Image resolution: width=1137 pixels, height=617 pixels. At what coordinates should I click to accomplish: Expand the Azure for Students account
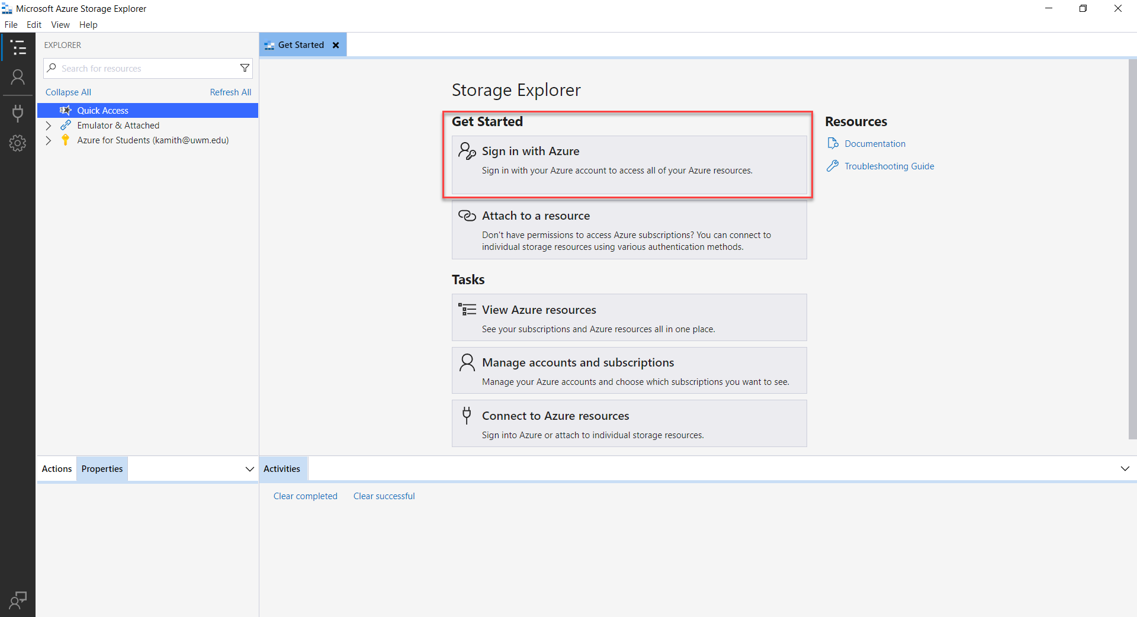[x=49, y=140]
